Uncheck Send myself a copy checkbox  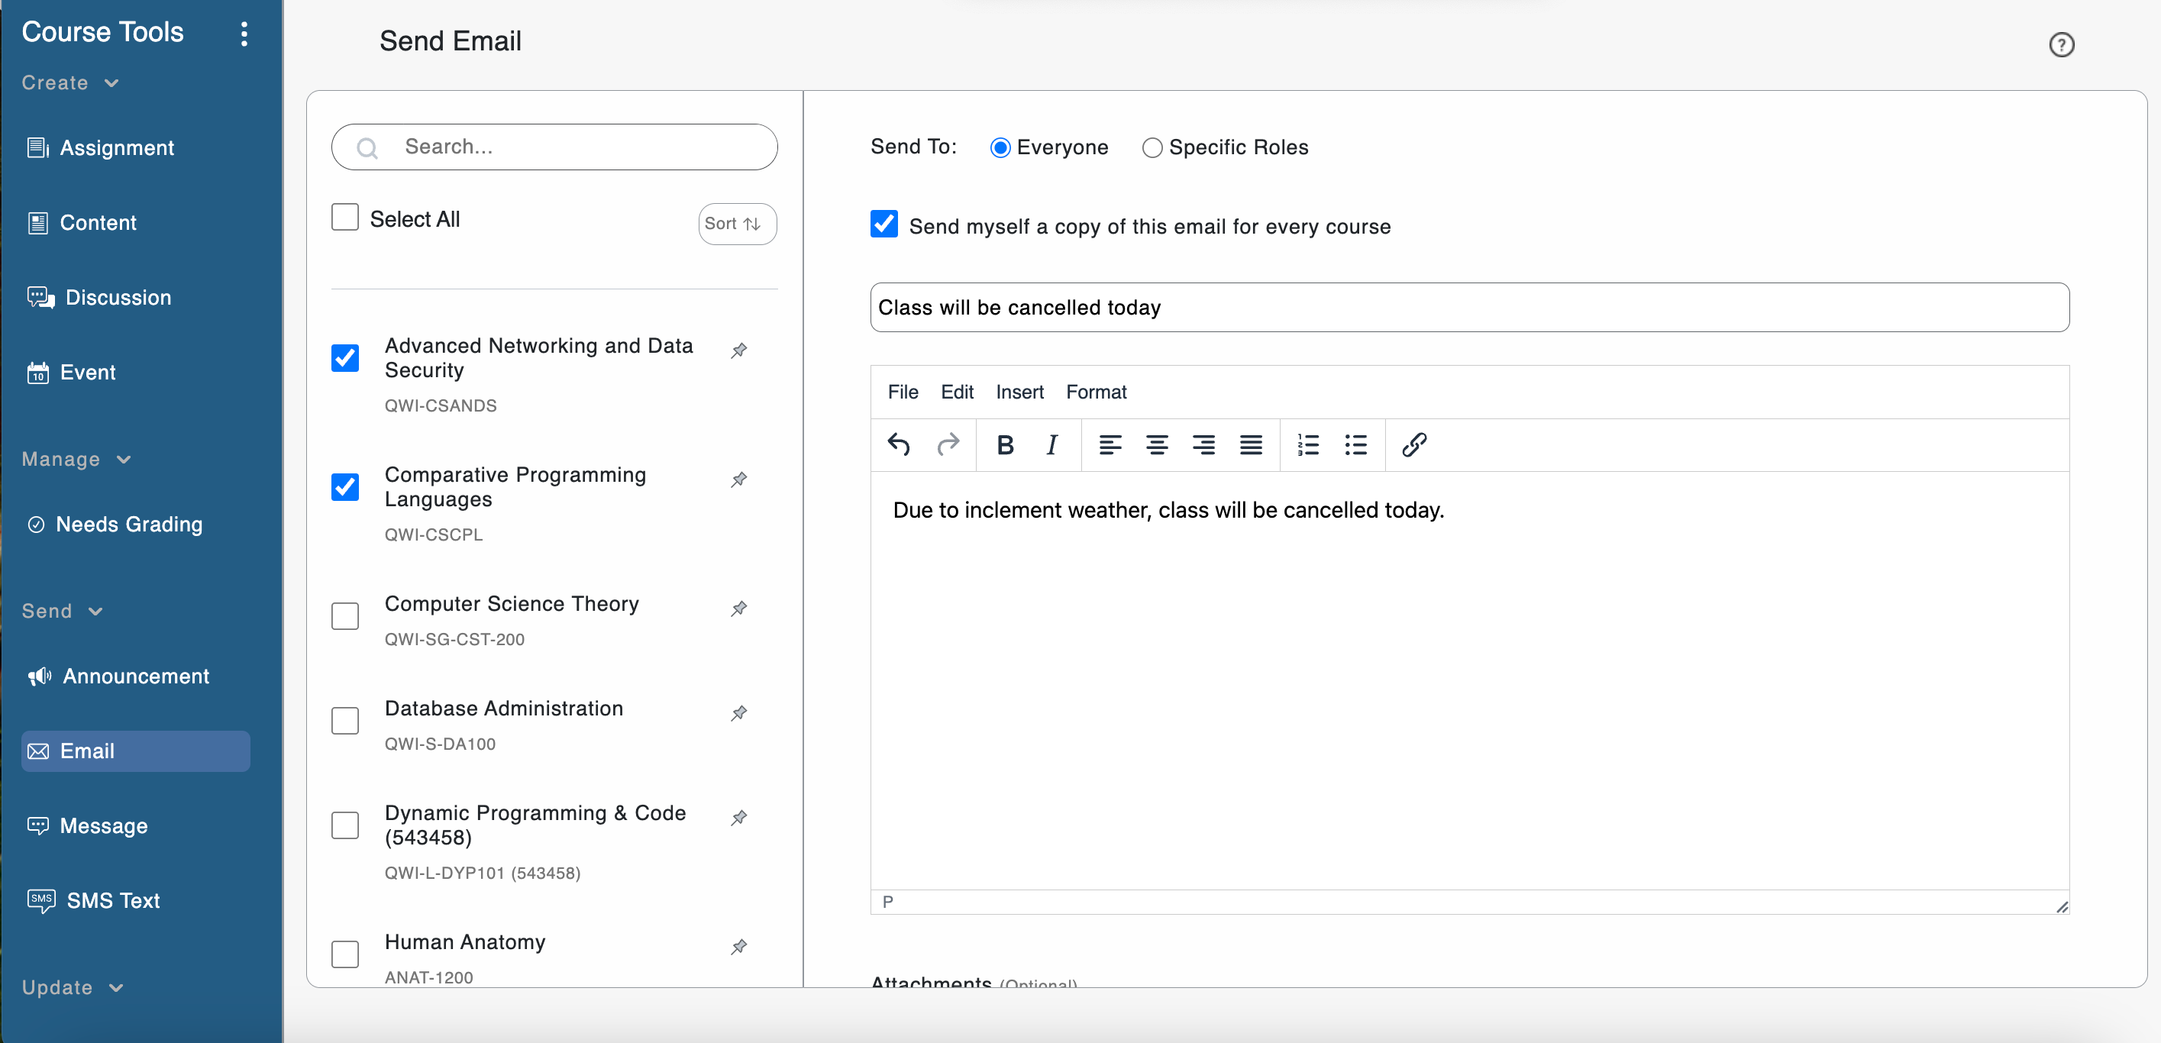(x=884, y=224)
